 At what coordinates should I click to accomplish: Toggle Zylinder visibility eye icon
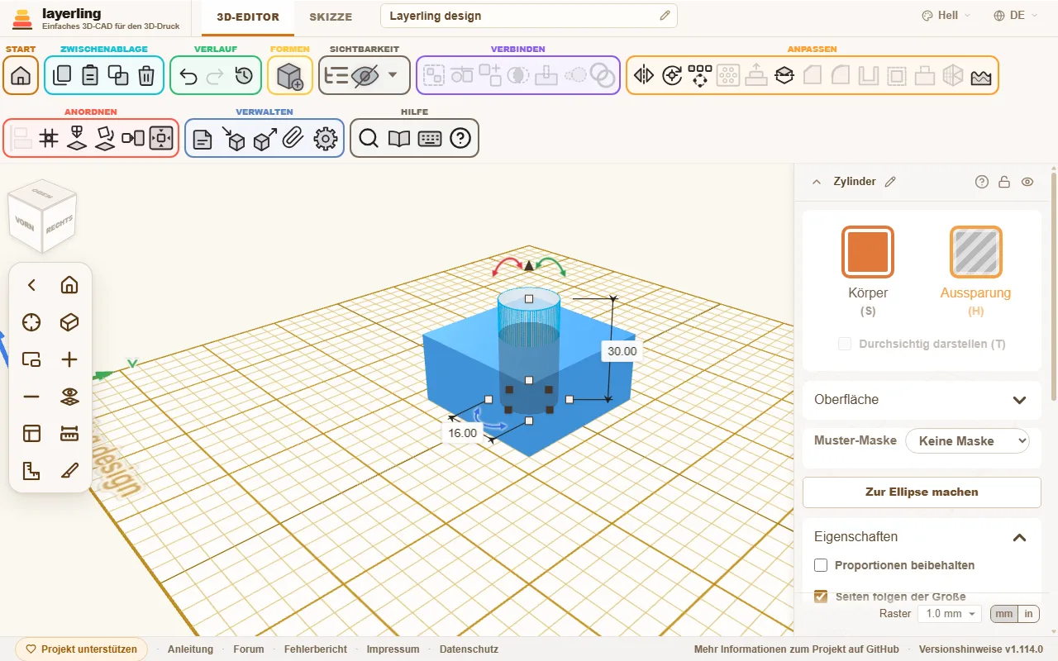point(1027,182)
